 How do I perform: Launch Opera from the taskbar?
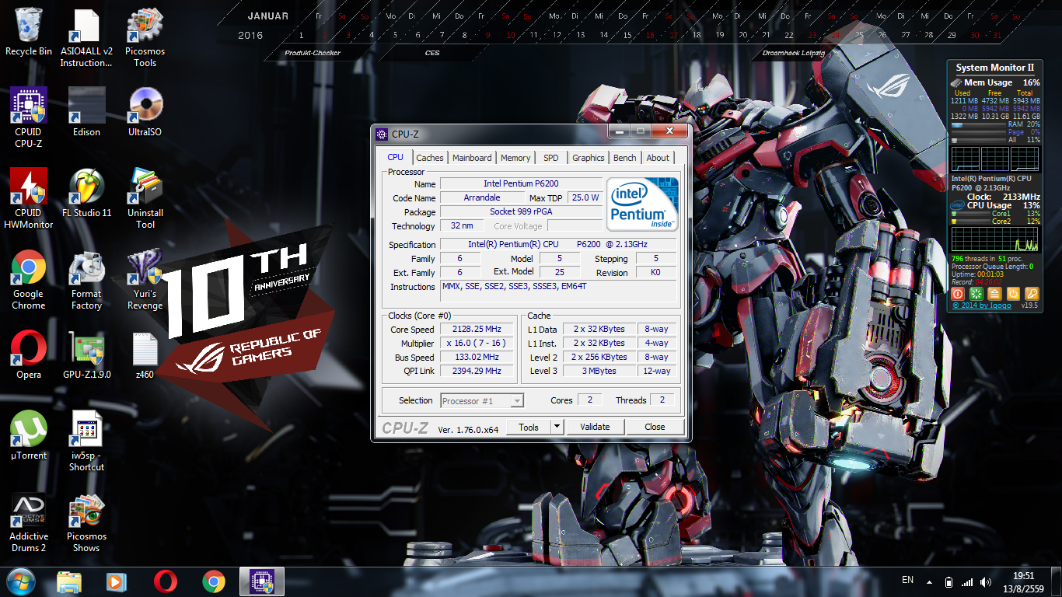[165, 581]
